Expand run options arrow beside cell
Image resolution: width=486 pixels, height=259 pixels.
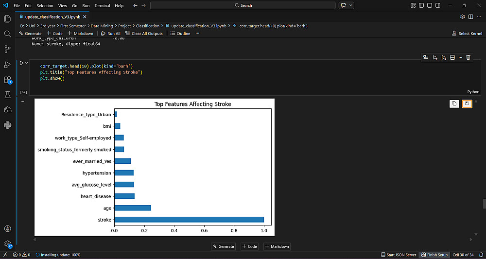pyautogui.click(x=27, y=63)
